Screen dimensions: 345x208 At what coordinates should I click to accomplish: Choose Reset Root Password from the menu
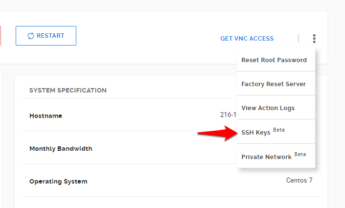coord(274,60)
